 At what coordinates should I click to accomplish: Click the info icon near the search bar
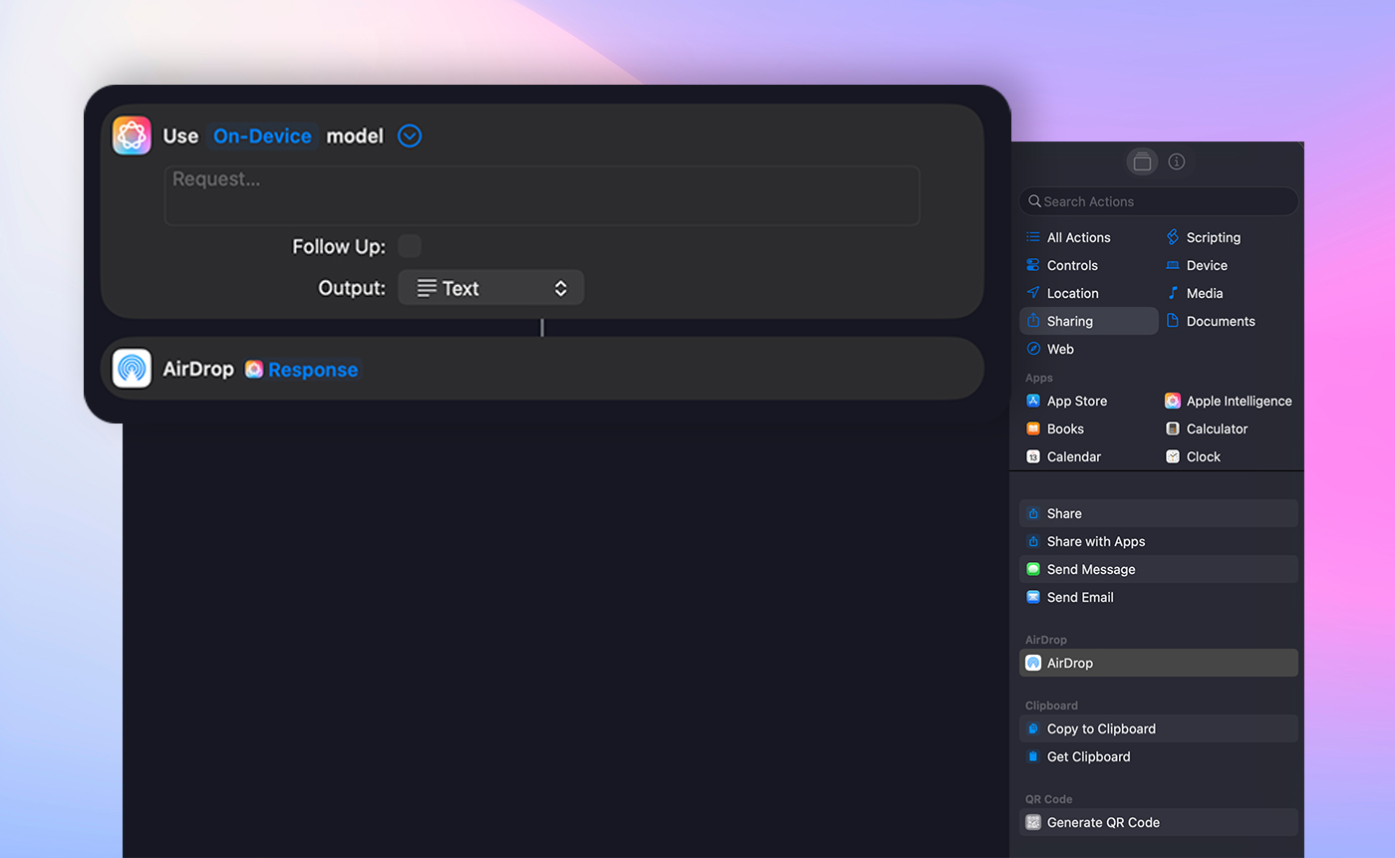pyautogui.click(x=1177, y=161)
